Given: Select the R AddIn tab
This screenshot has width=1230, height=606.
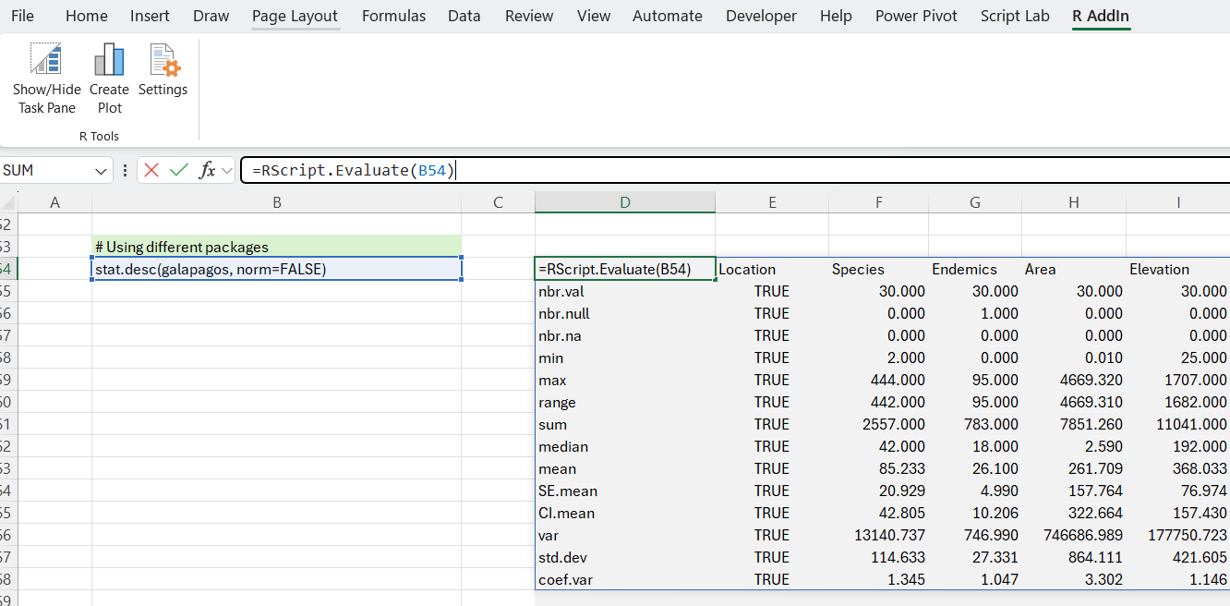Looking at the screenshot, I should (1101, 16).
